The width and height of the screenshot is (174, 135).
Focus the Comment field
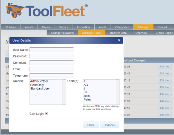point(52,63)
